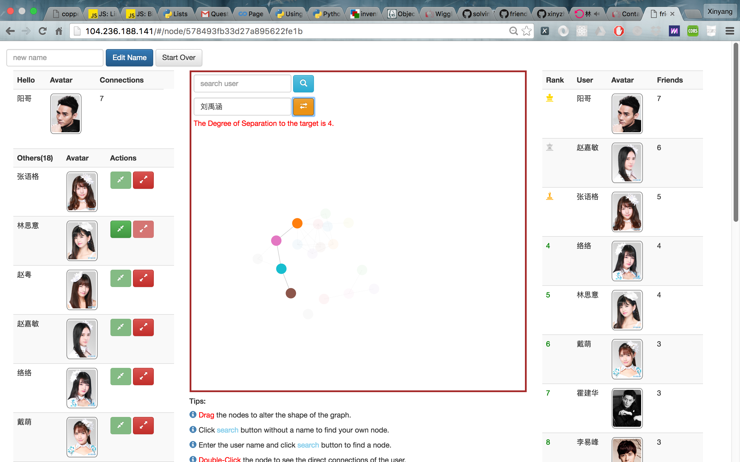Switch to the Lists browser tab

point(176,14)
